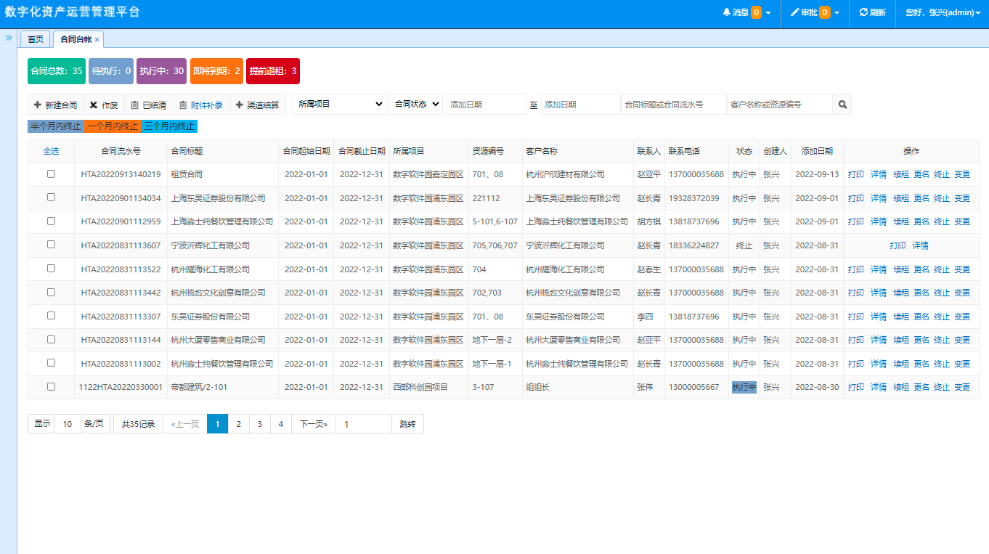Click 详情 for 宁波沂辉化工有限公司 row

921,245
